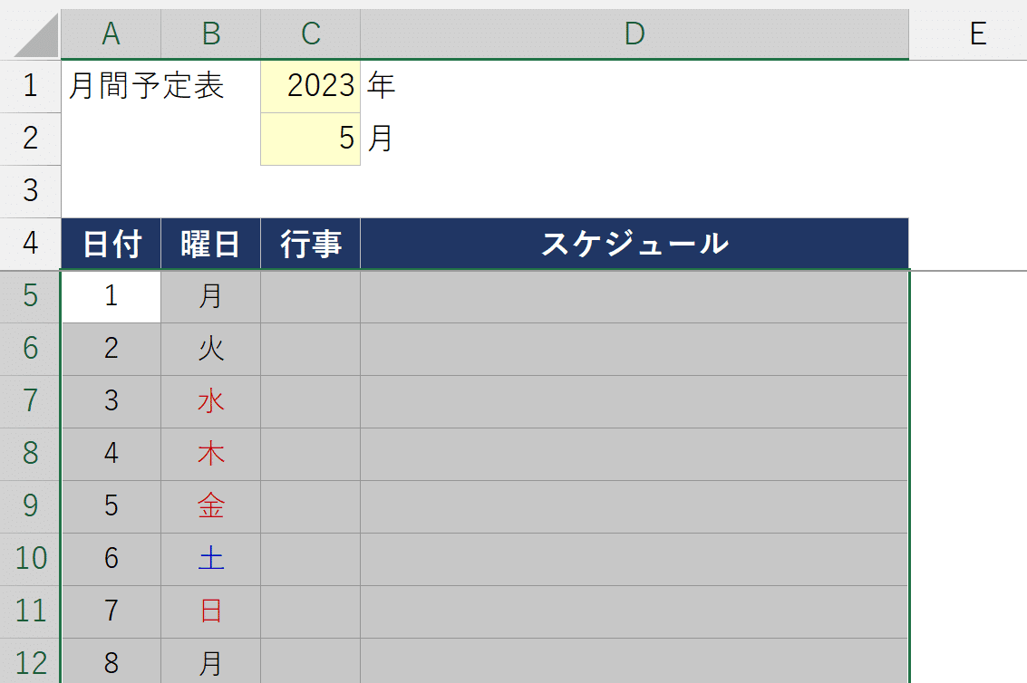
Task: Select row 3 header
Action: pos(31,191)
